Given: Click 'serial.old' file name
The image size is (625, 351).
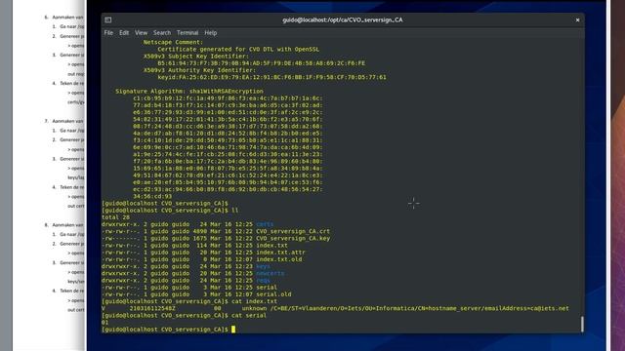Looking at the screenshot, I should point(273,294).
